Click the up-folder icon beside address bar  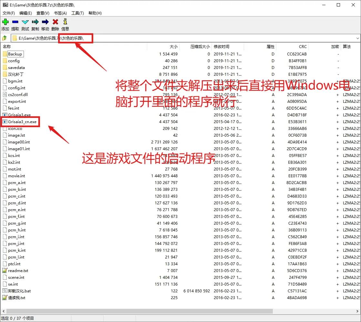[5, 38]
